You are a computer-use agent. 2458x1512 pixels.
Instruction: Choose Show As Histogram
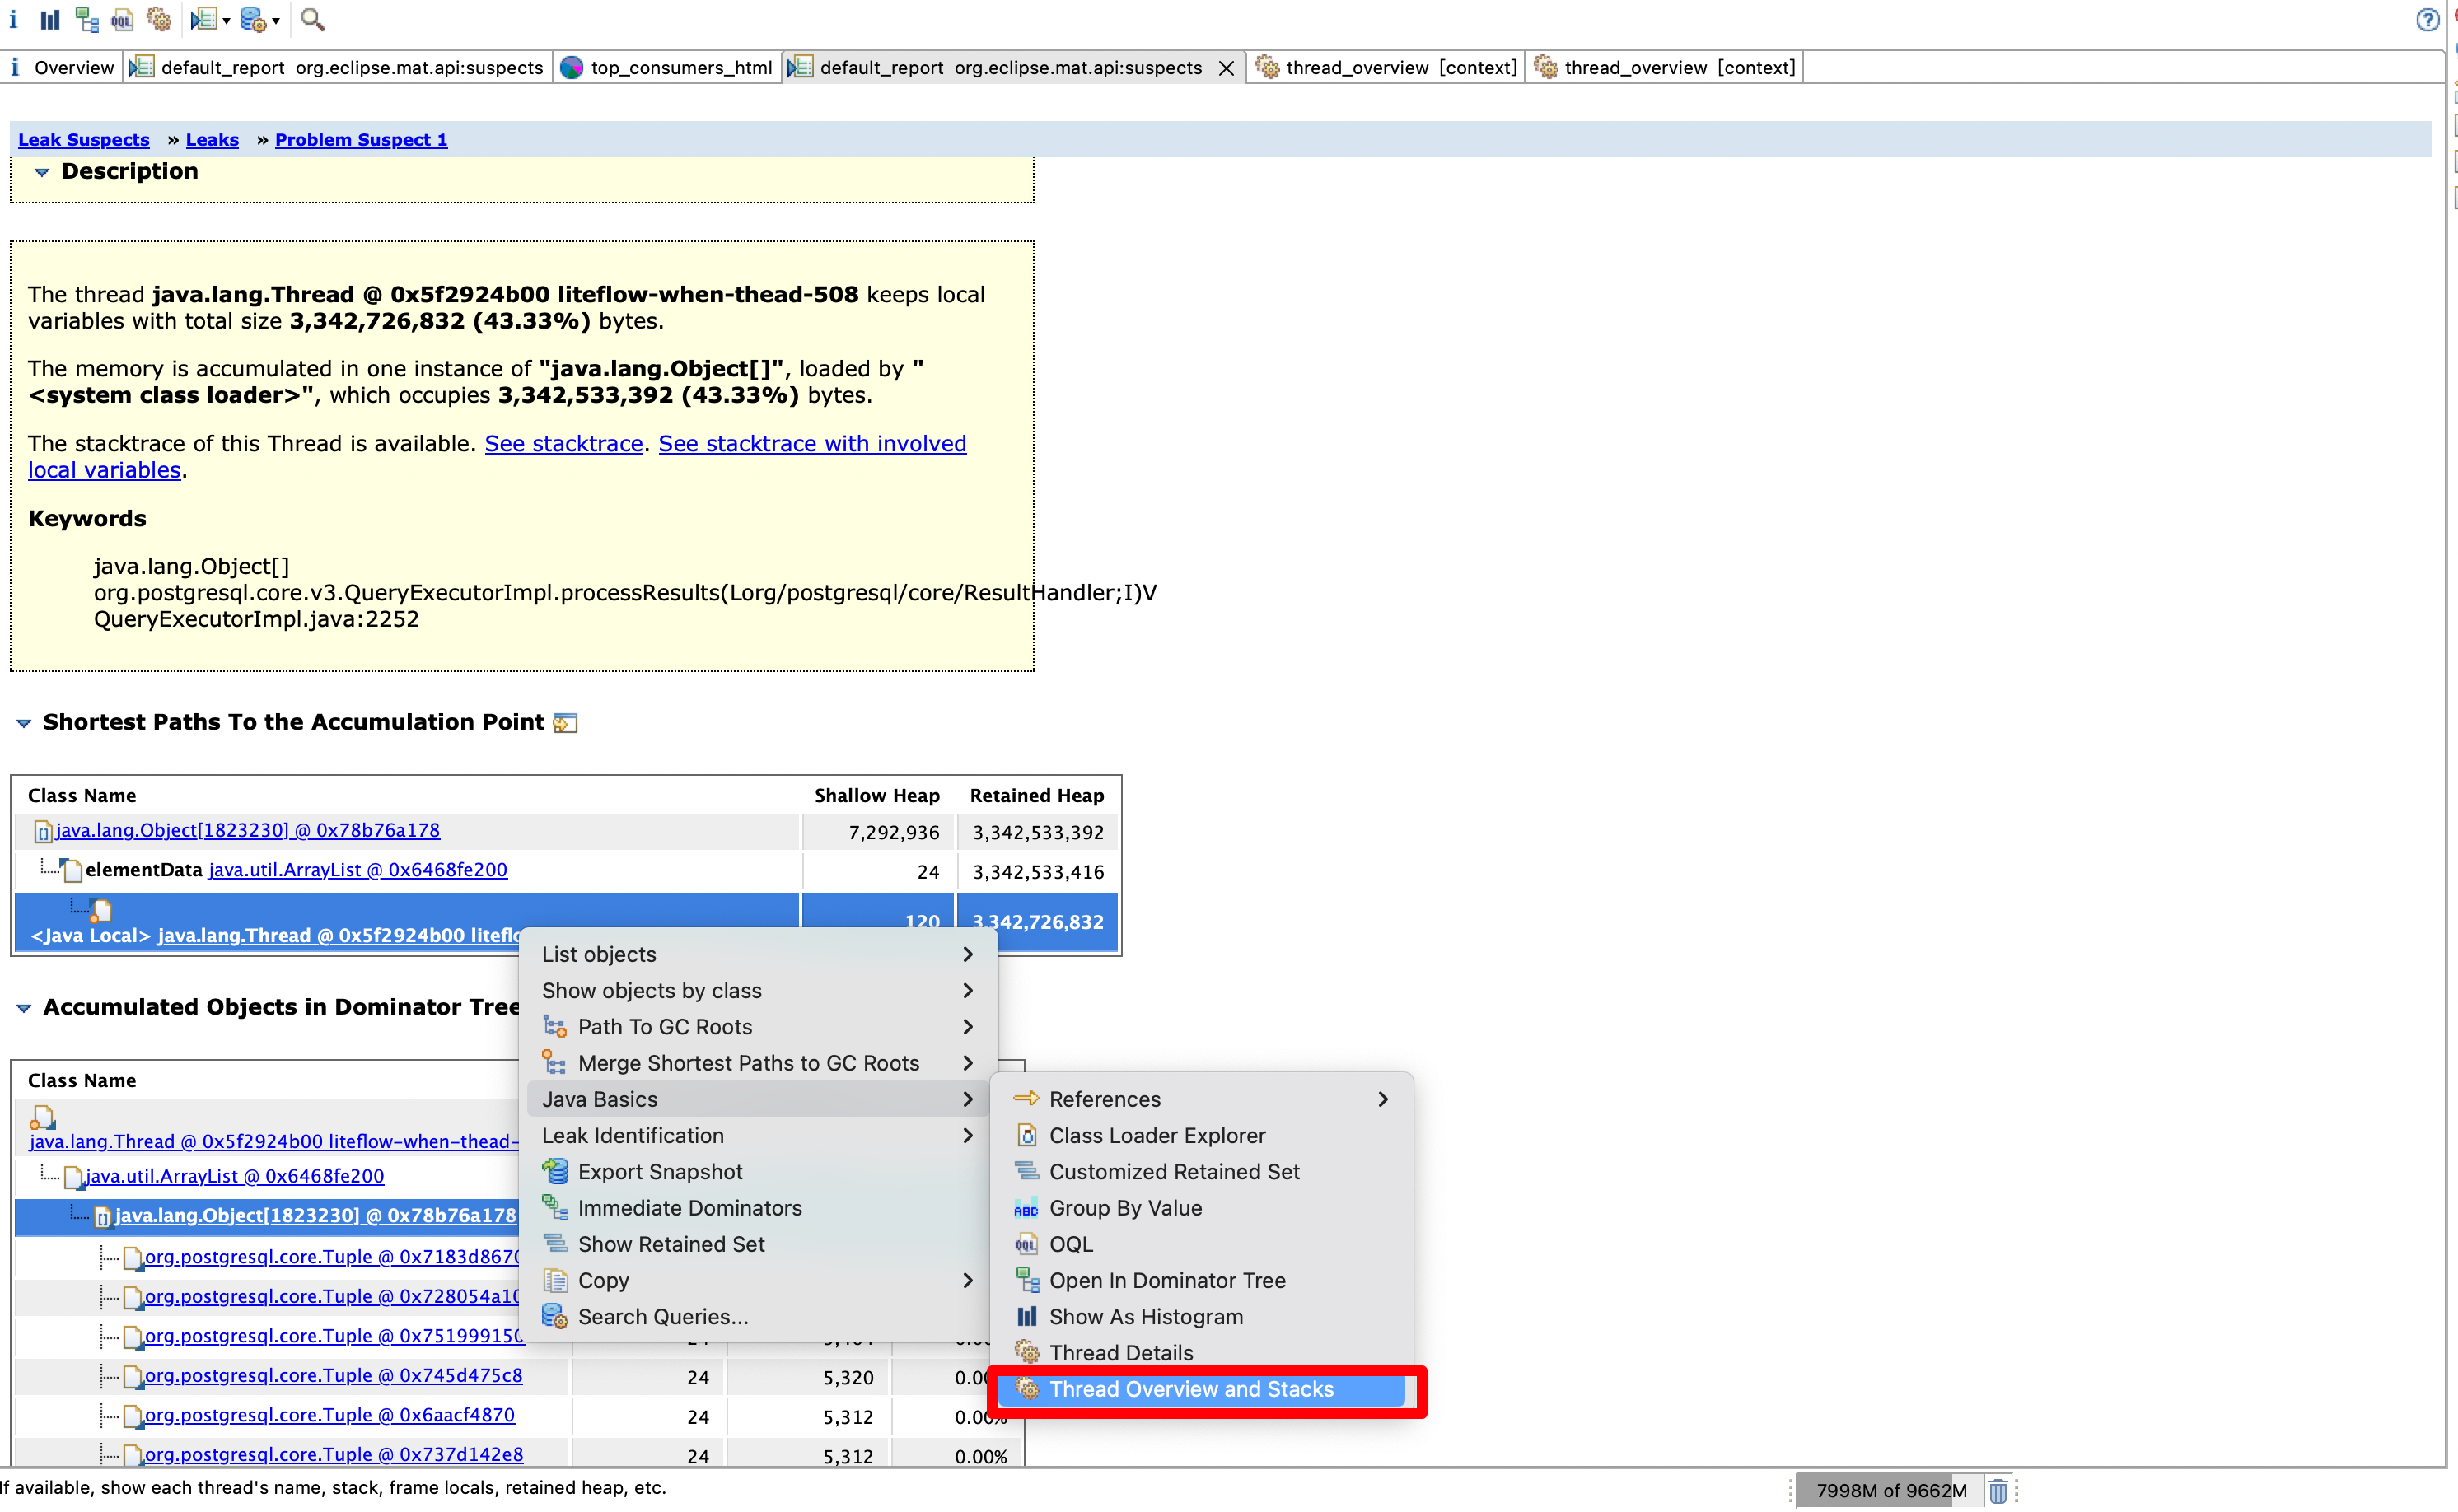point(1201,1317)
